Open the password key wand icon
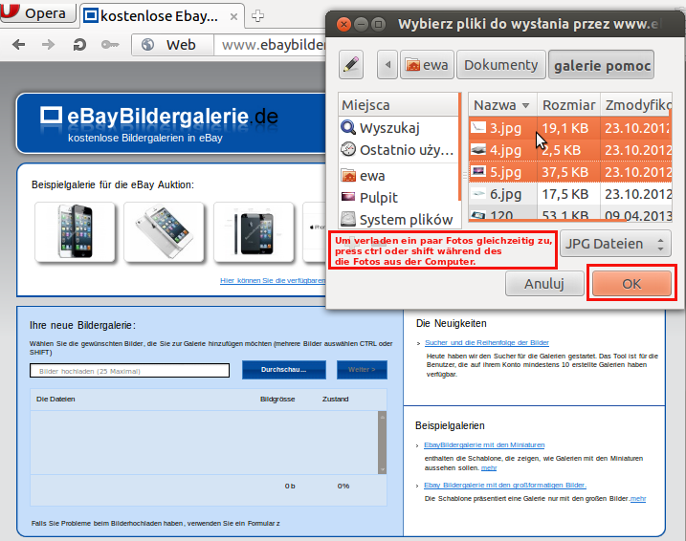The width and height of the screenshot is (686, 541). pyautogui.click(x=110, y=45)
